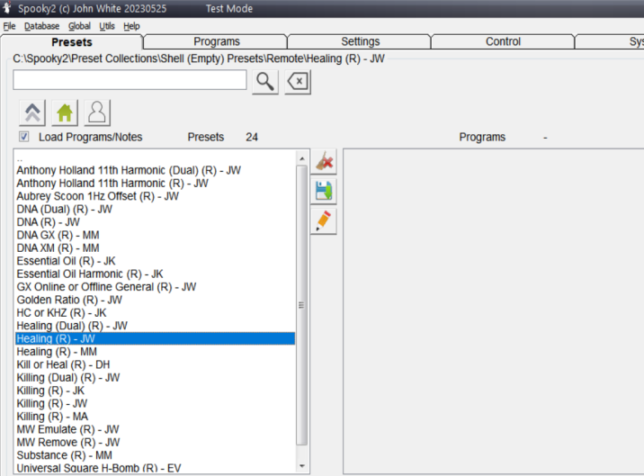Open the File menu
Image resolution: width=644 pixels, height=476 pixels.
[x=10, y=26]
